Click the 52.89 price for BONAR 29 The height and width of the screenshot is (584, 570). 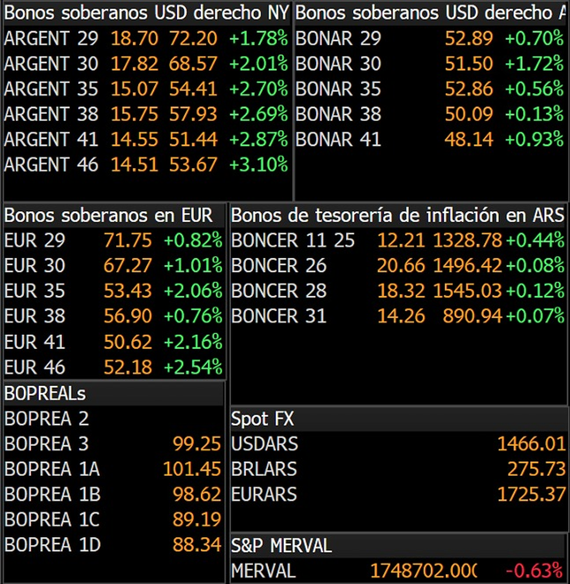469,38
